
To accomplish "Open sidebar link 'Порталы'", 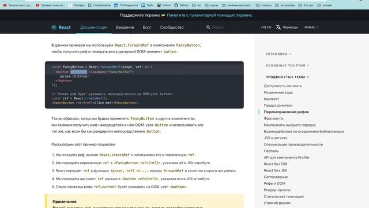I will click(x=271, y=151).
